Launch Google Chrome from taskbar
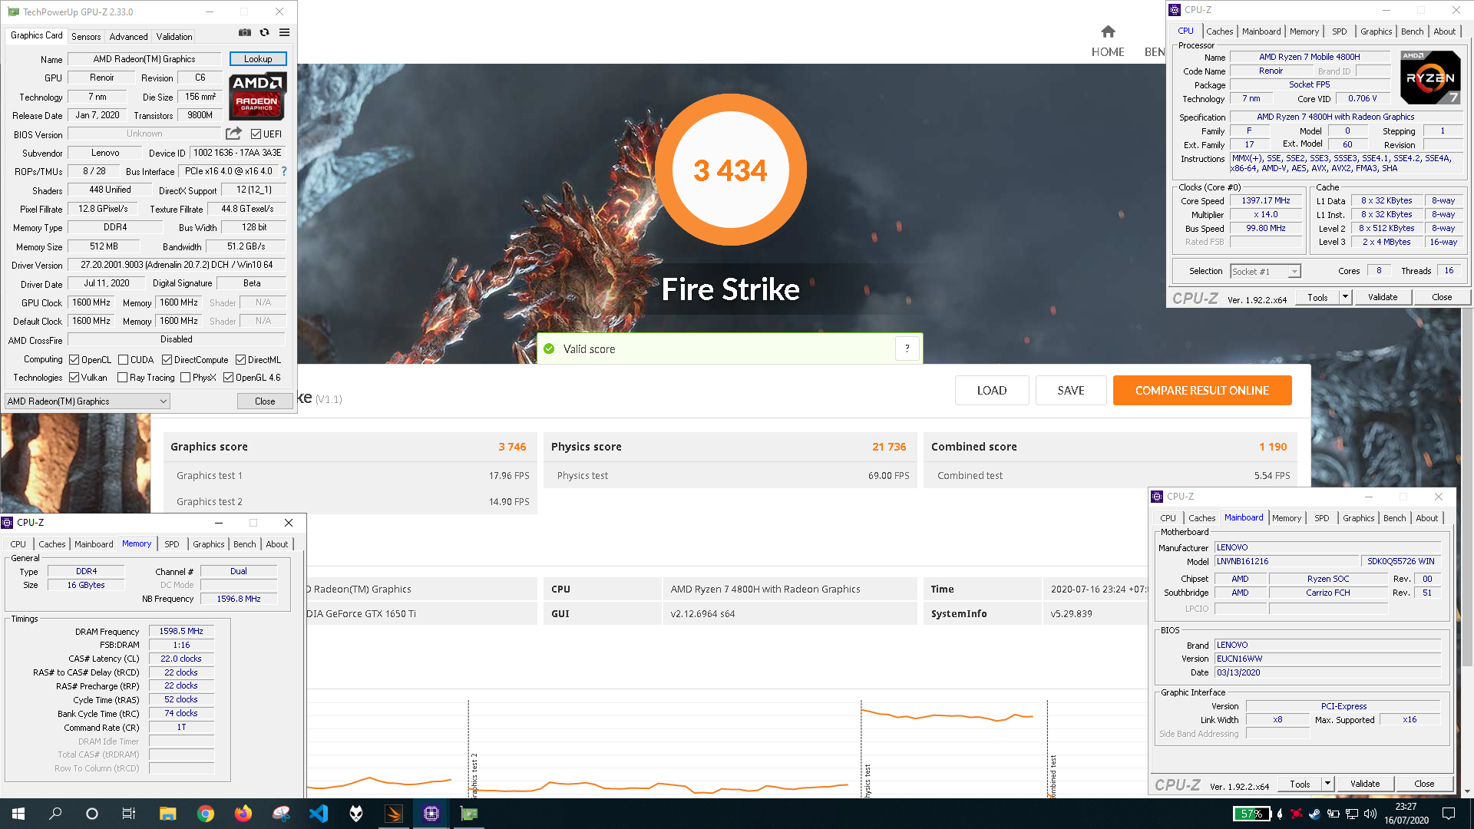 pos(206,814)
